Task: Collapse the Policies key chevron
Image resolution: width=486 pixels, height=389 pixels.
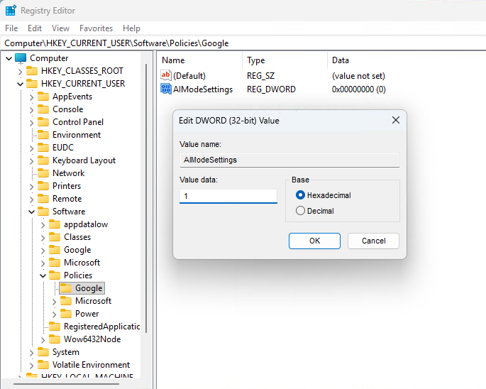Action: 43,275
